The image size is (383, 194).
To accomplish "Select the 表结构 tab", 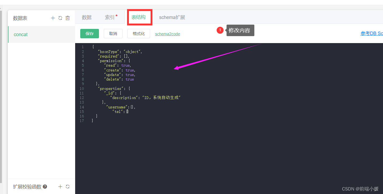I will point(139,17).
